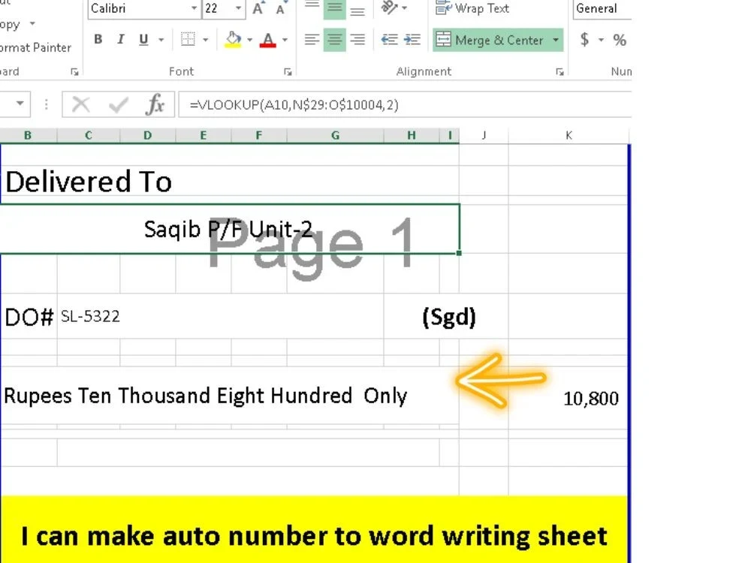Open underline style dropdown arrow
751x563 pixels.
coord(161,40)
